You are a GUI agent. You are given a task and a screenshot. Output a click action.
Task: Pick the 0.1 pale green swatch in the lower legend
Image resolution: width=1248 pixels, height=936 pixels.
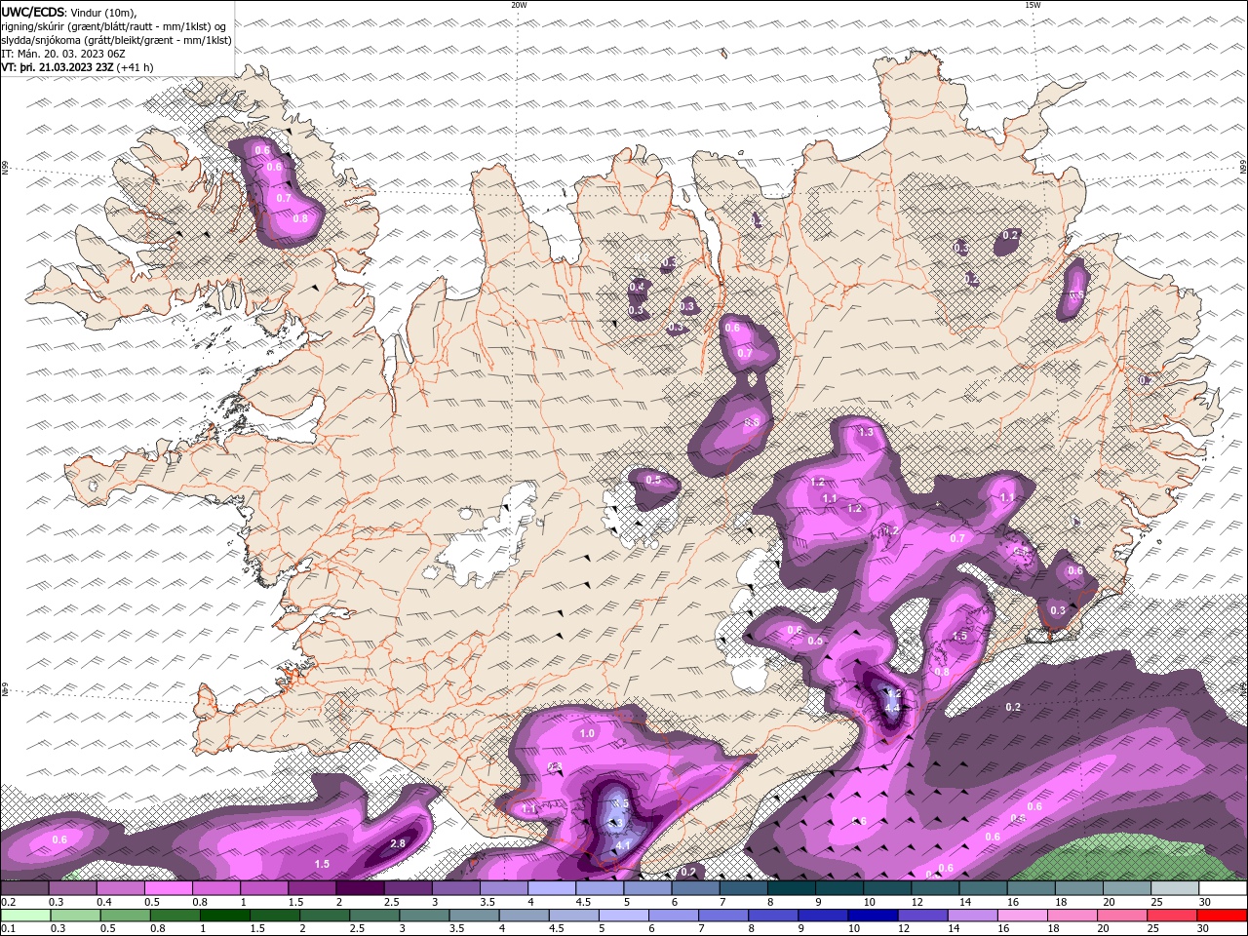click(25, 916)
